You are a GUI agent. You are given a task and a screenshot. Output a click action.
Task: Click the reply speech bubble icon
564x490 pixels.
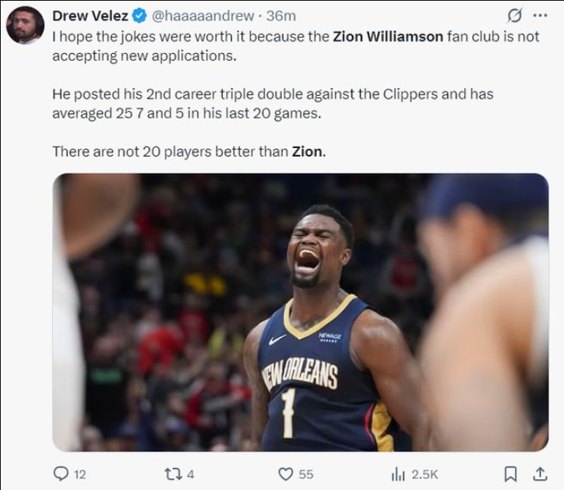click(x=61, y=474)
